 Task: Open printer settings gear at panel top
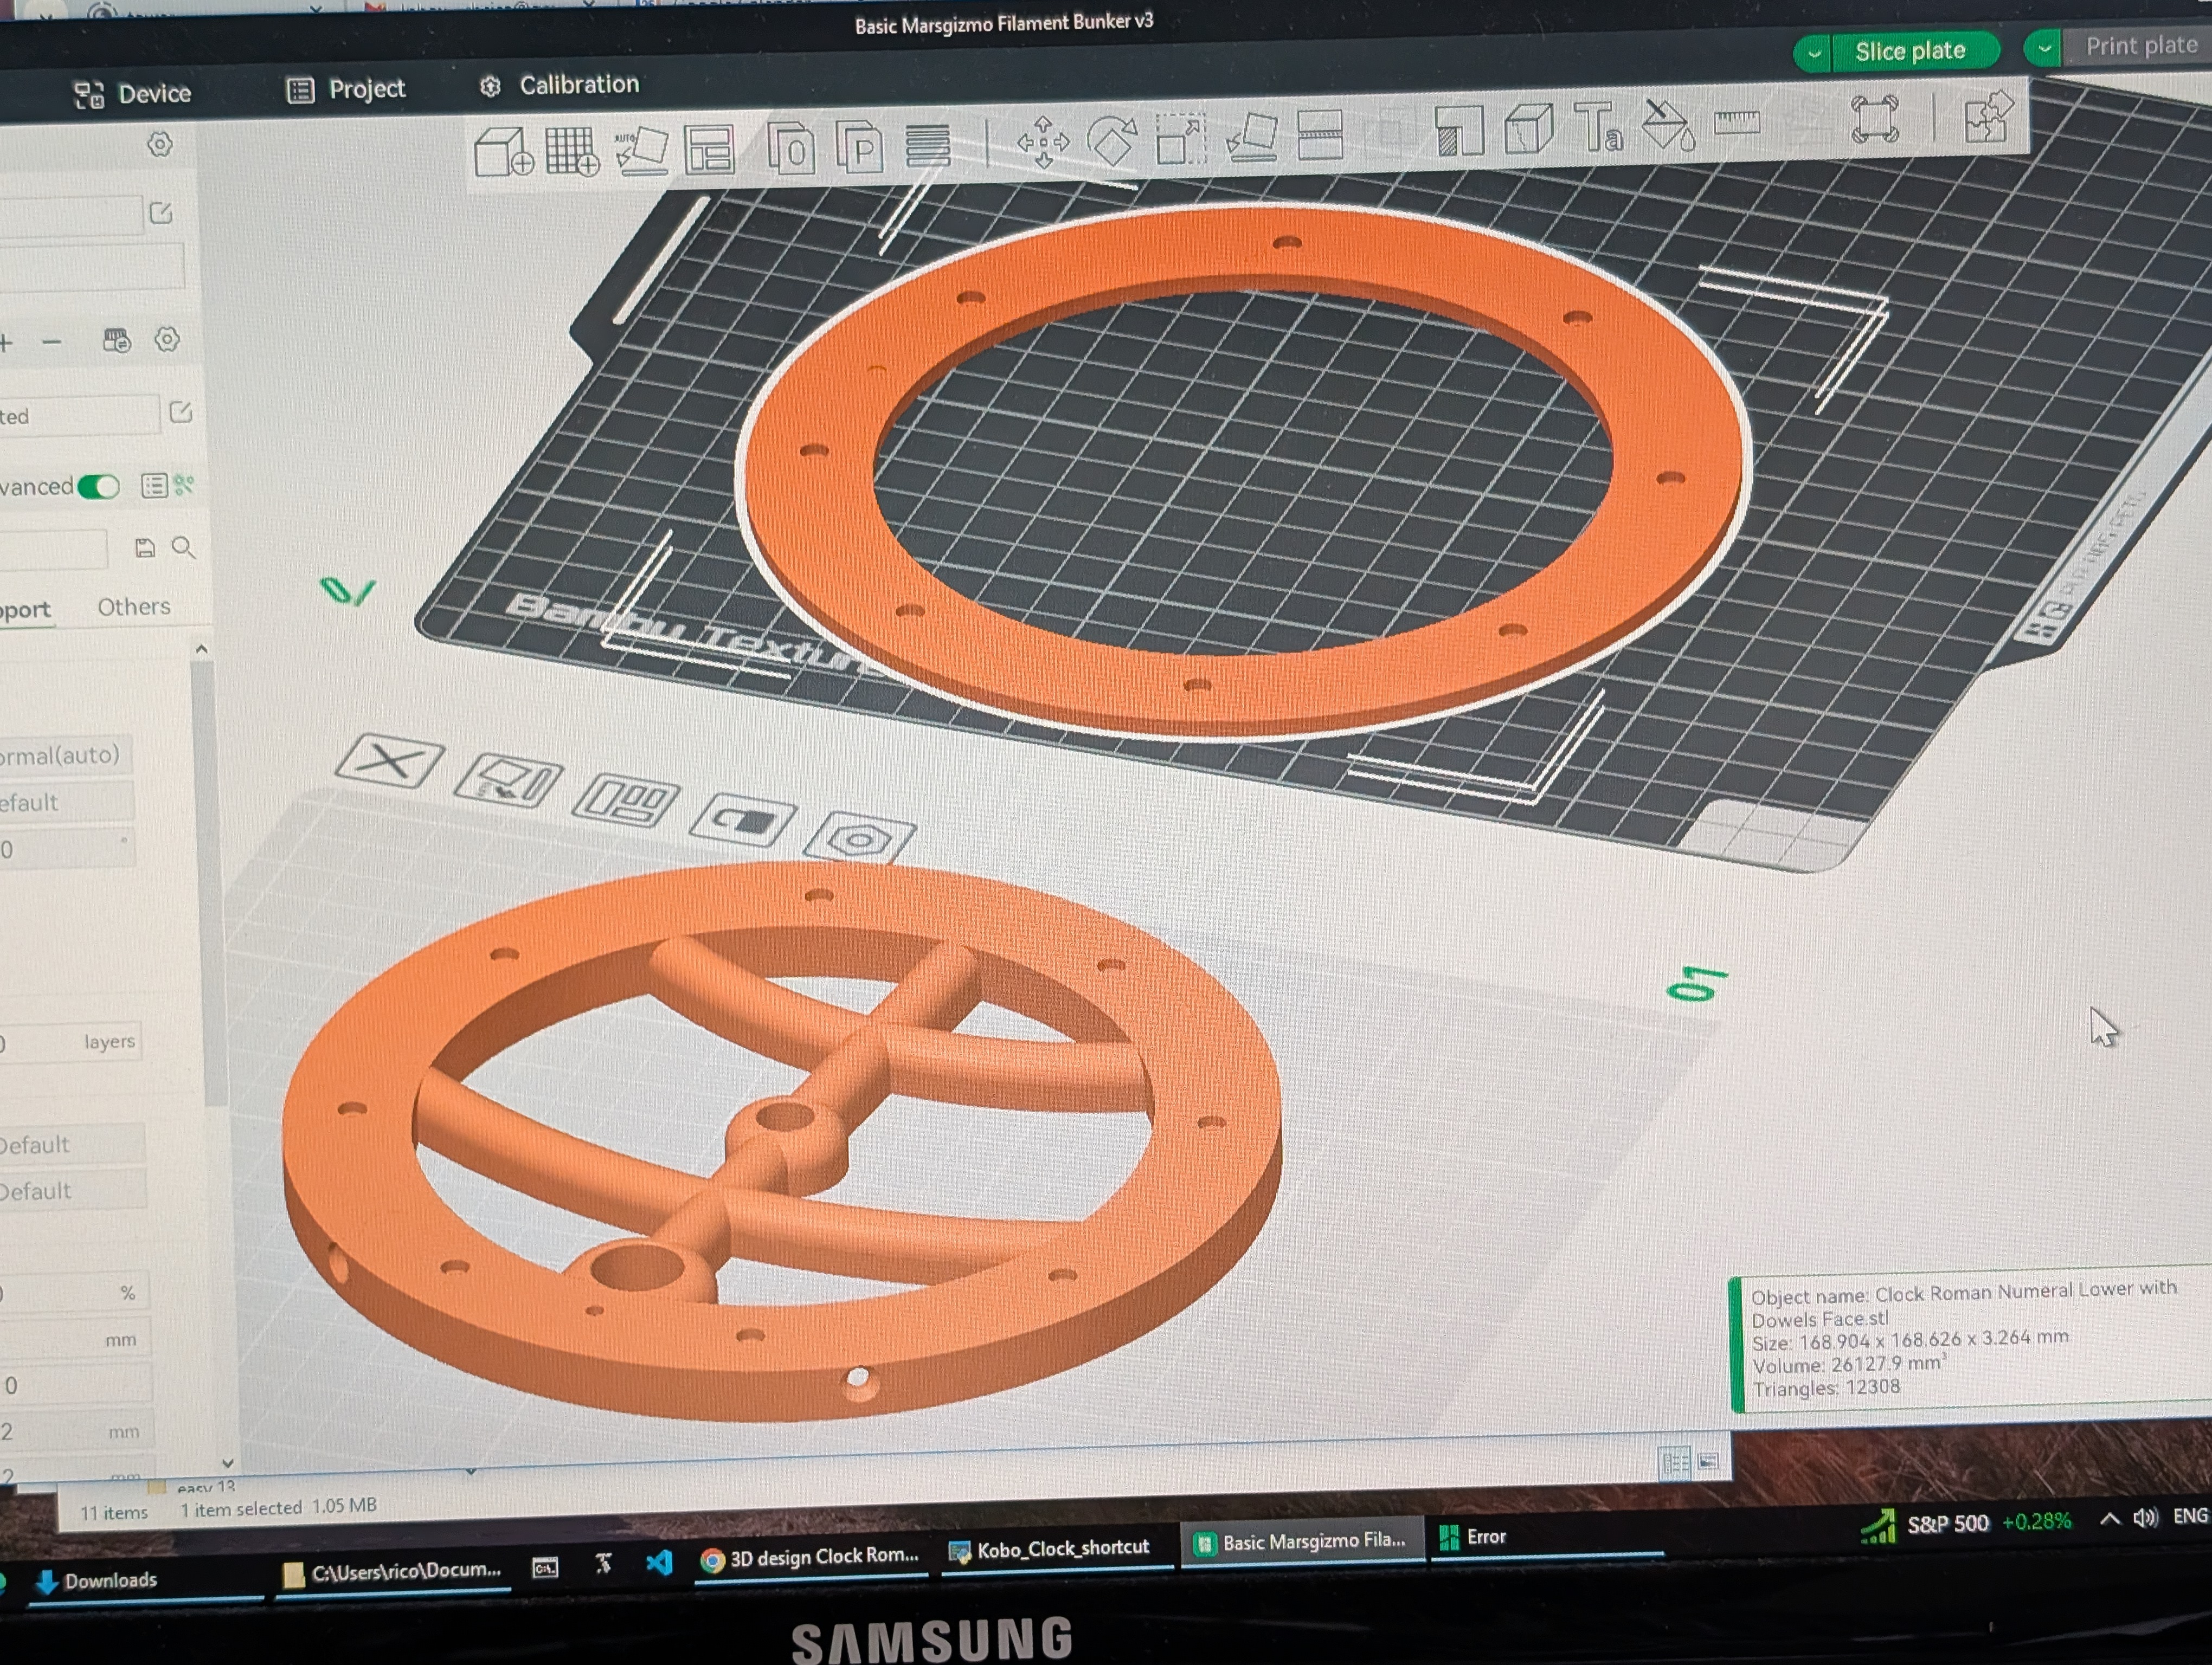pos(159,144)
